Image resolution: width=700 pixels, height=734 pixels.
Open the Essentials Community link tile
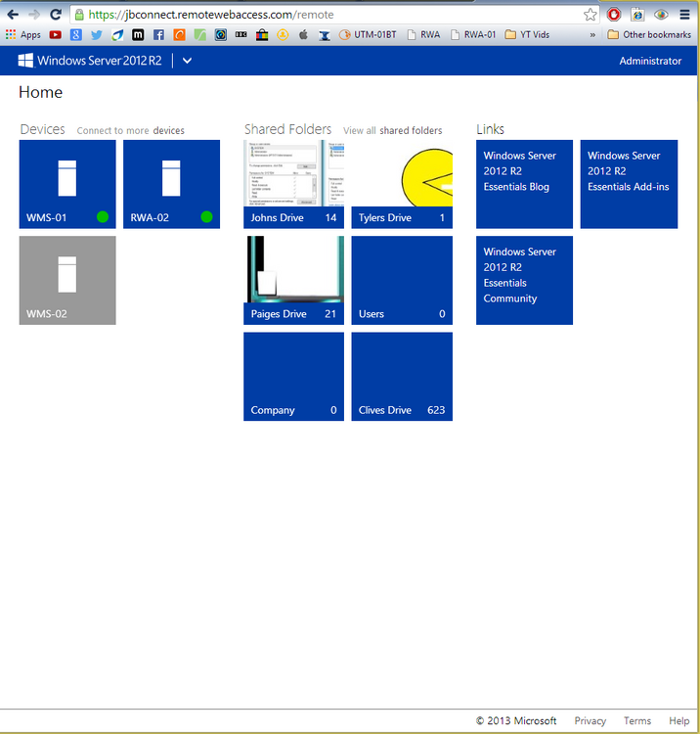point(525,280)
